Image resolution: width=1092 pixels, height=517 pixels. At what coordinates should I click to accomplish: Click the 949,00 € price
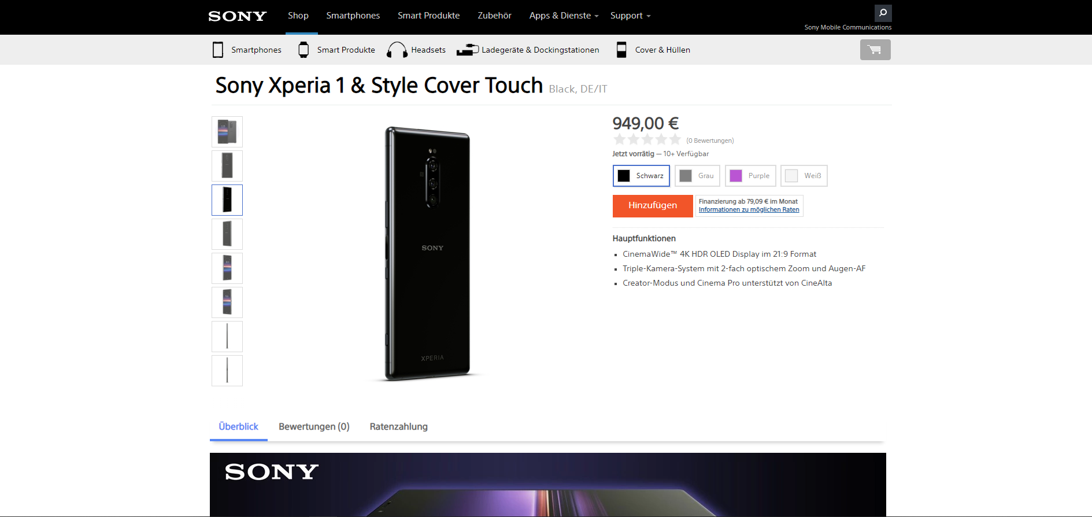tap(645, 123)
